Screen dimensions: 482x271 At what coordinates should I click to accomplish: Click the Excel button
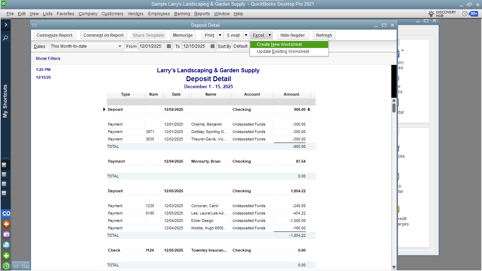(258, 35)
